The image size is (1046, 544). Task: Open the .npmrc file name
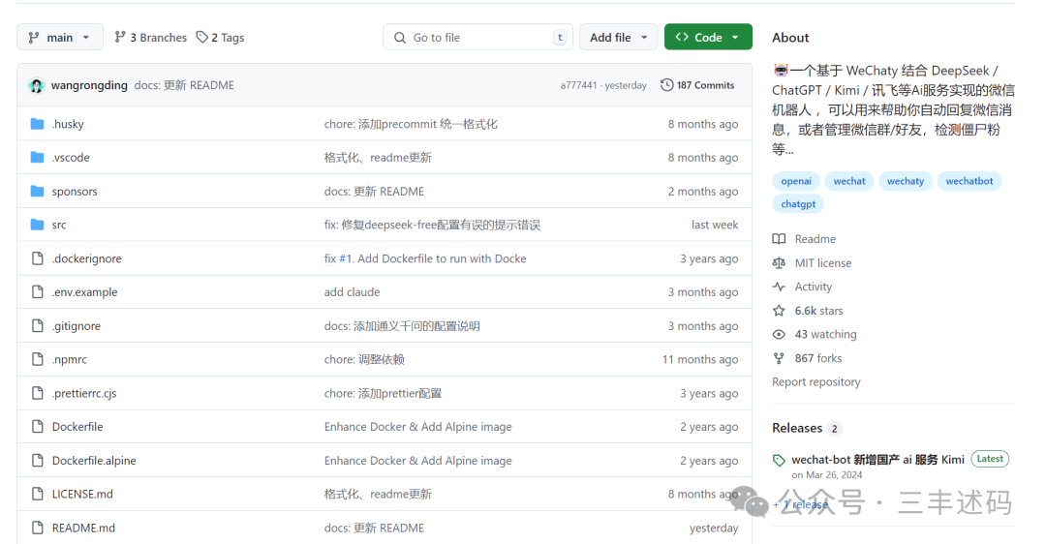point(70,359)
